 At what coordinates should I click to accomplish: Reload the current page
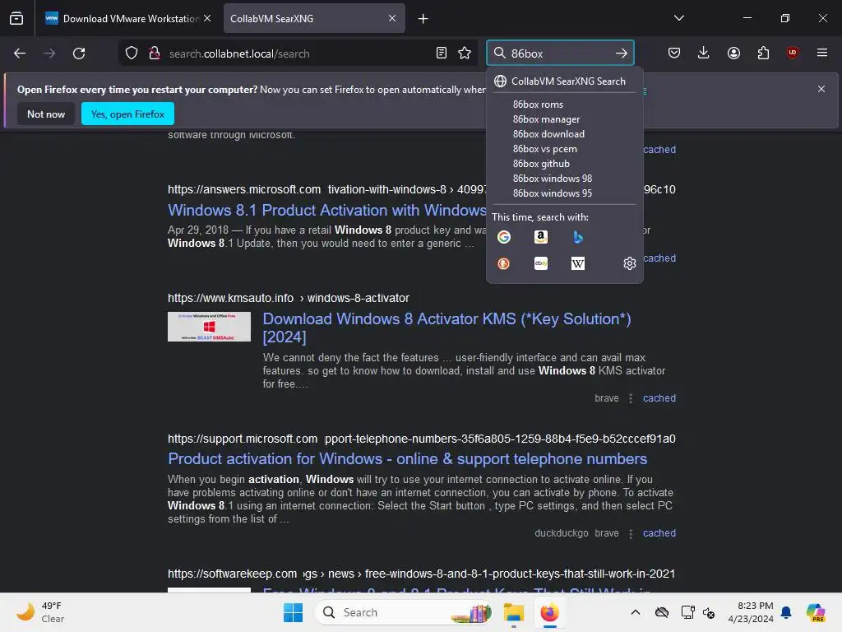coord(79,53)
